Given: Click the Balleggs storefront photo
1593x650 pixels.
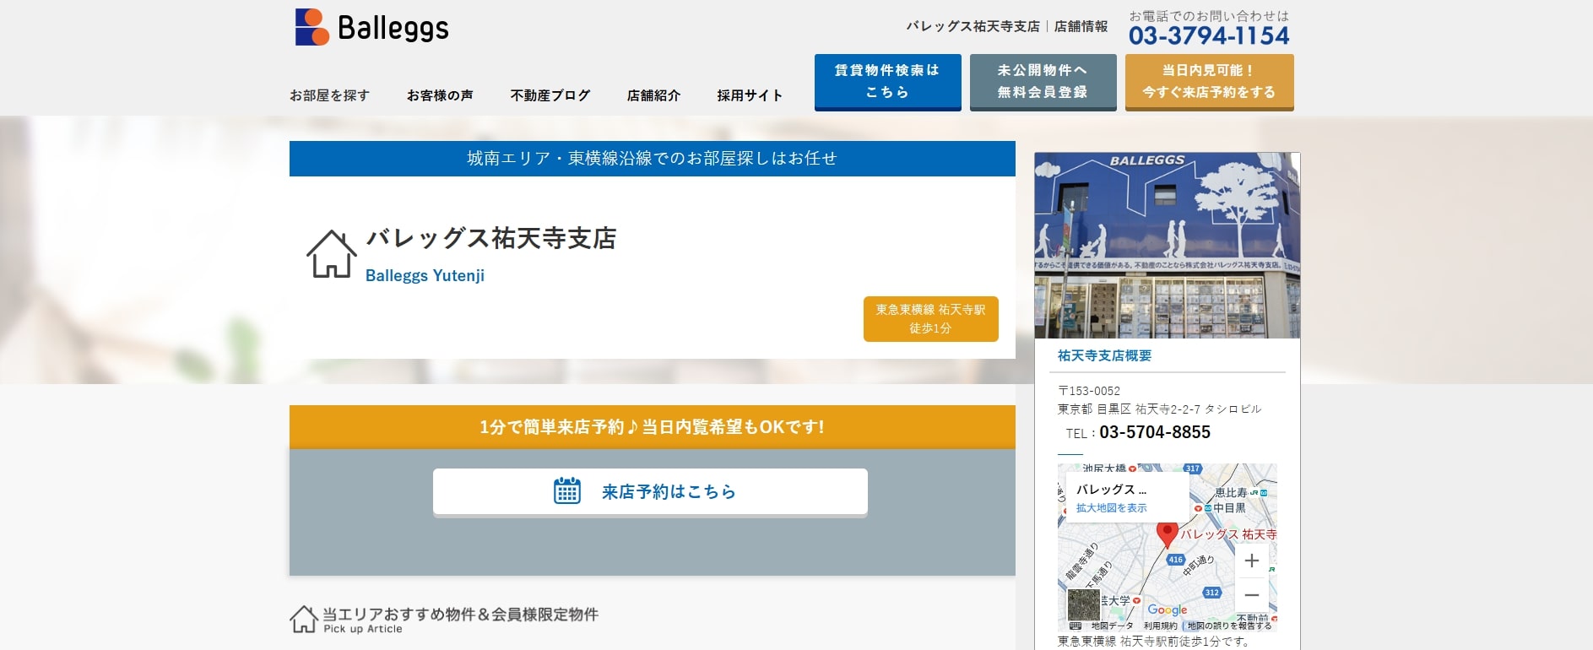Looking at the screenshot, I should (x=1167, y=246).
